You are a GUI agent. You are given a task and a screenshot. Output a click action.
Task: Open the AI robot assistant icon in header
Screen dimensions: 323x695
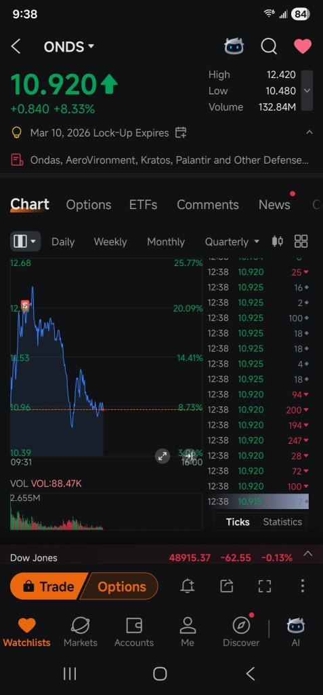point(234,46)
